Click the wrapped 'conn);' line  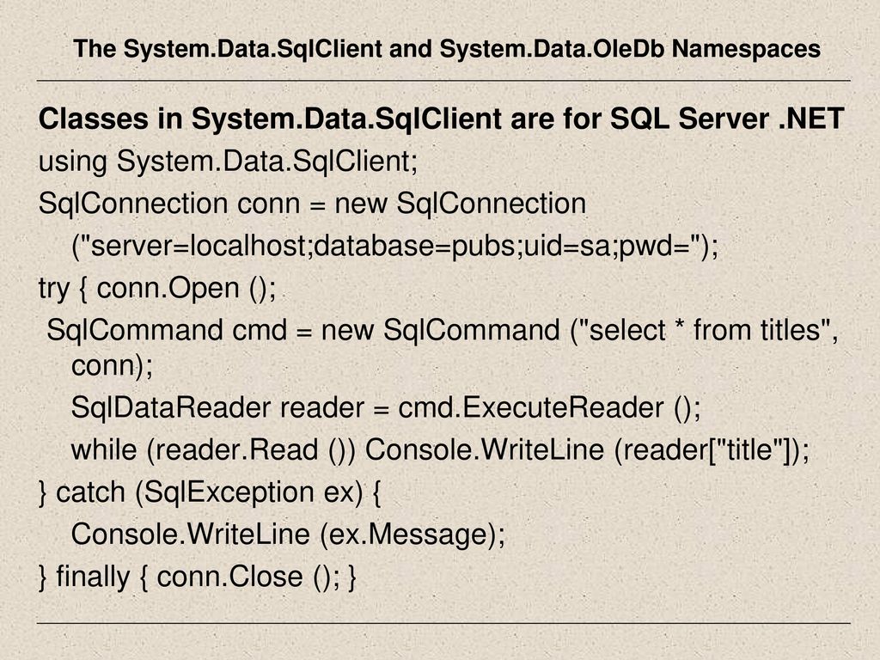coord(113,366)
